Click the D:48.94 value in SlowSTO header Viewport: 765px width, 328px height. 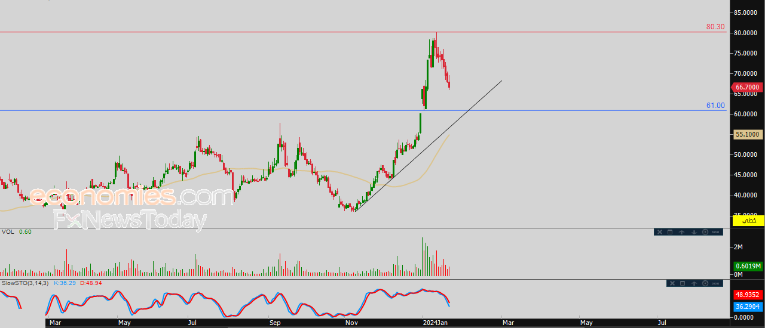(91, 283)
